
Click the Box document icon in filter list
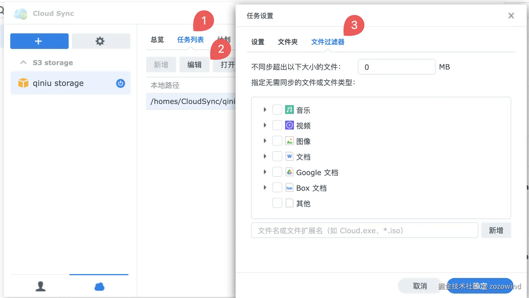pyautogui.click(x=289, y=187)
